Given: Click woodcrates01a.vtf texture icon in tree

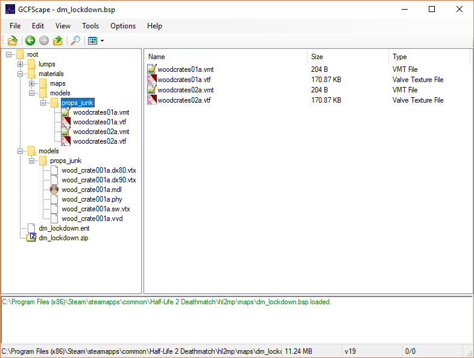Looking at the screenshot, I should tap(66, 122).
